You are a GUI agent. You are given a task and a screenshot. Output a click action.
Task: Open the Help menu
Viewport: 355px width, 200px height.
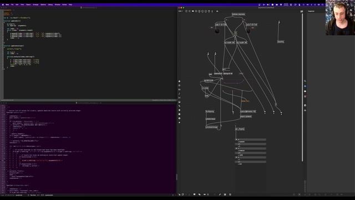[x=70, y=4]
